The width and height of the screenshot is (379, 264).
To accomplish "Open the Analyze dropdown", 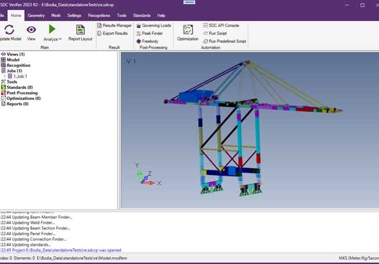I will pos(52,33).
